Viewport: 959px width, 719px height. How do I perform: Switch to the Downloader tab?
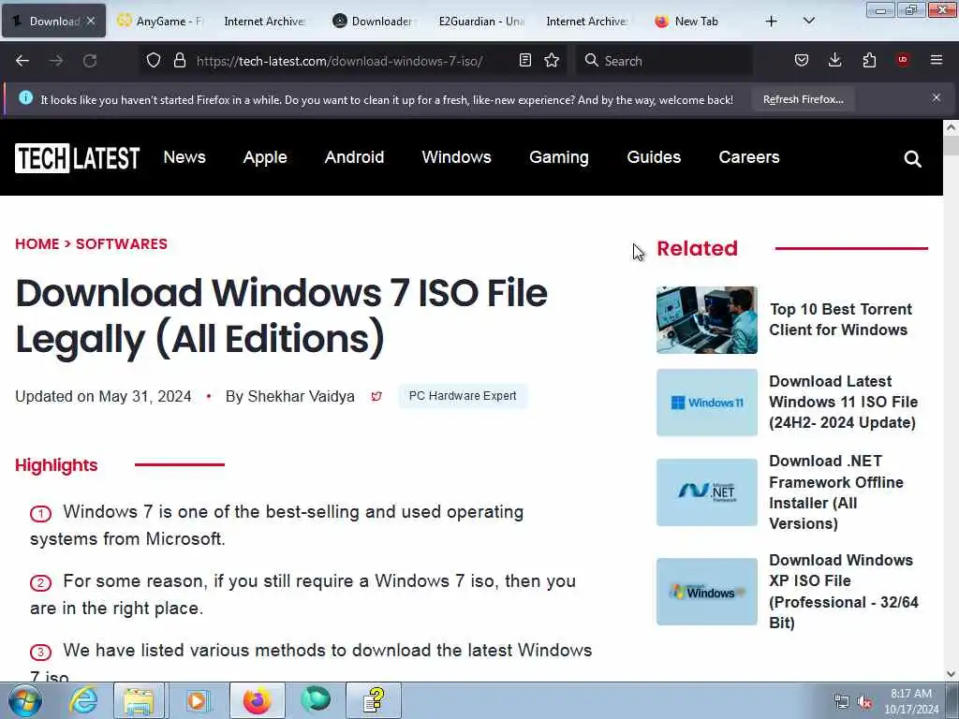point(375,22)
